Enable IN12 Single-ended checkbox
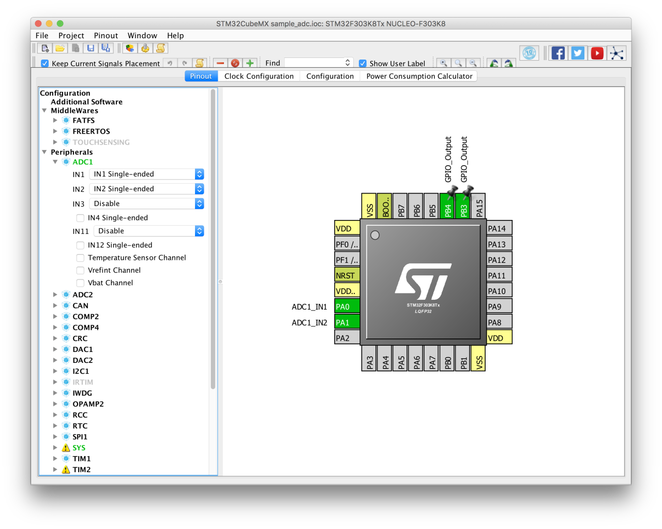Viewport: 662px width, 529px height. point(80,245)
